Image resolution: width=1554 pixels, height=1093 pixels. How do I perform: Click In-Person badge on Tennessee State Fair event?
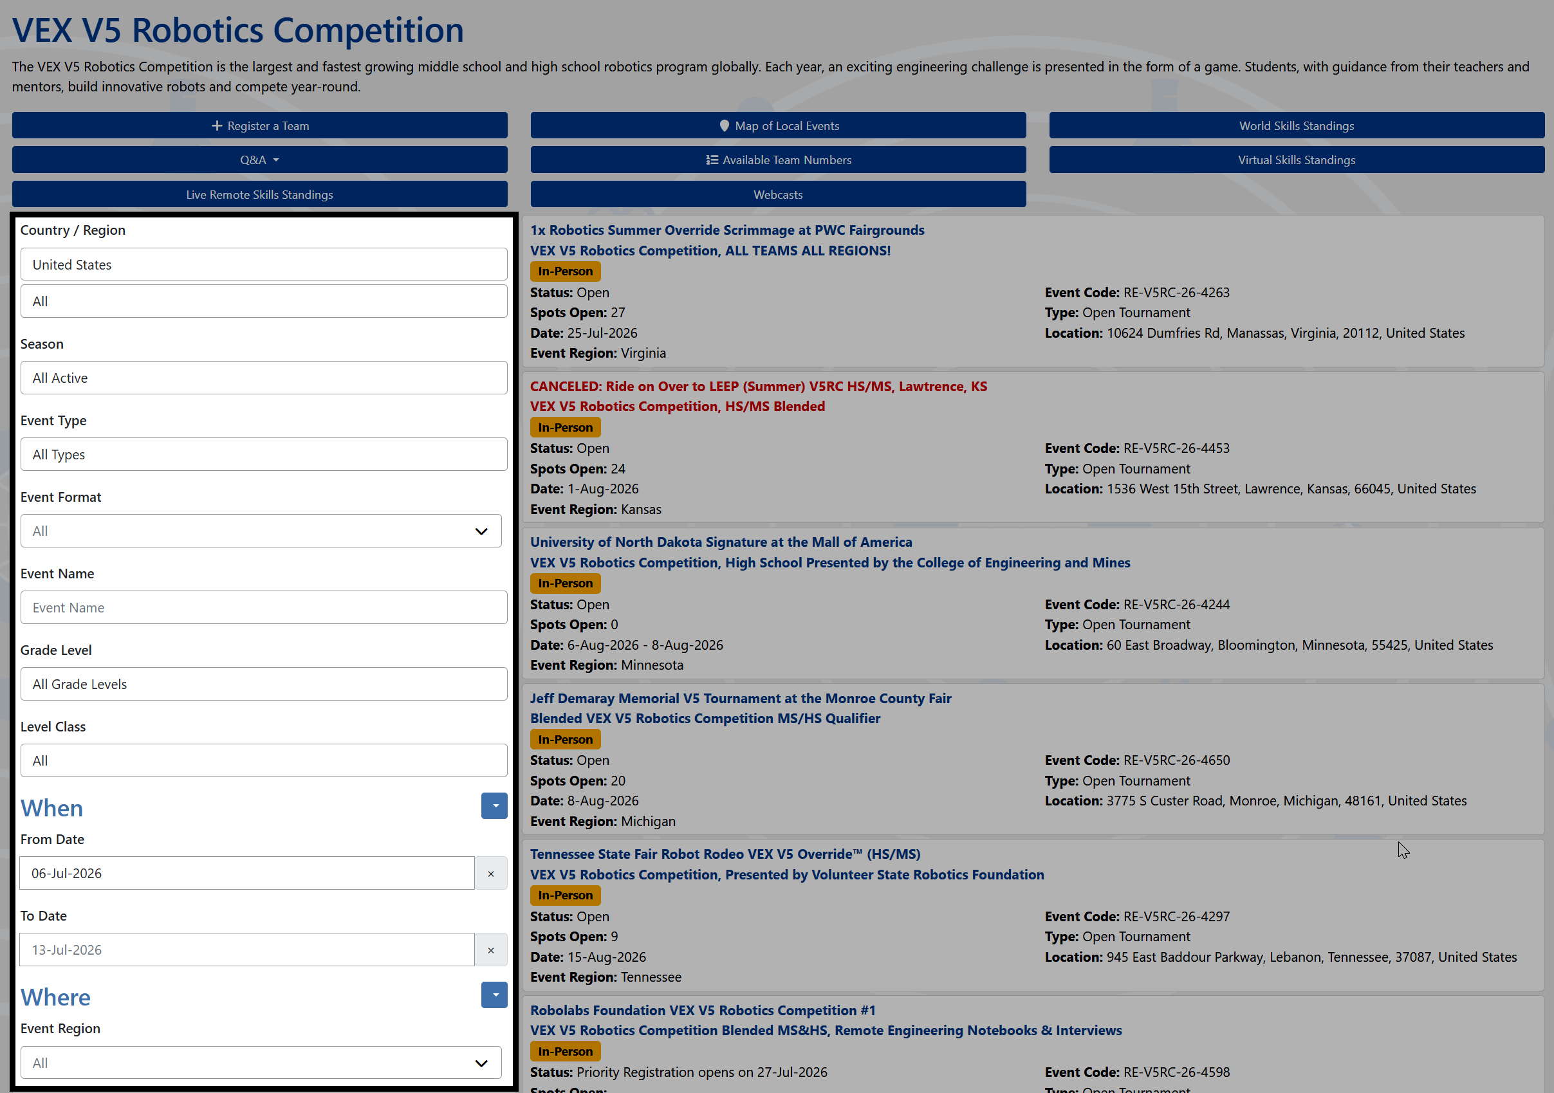(x=565, y=896)
